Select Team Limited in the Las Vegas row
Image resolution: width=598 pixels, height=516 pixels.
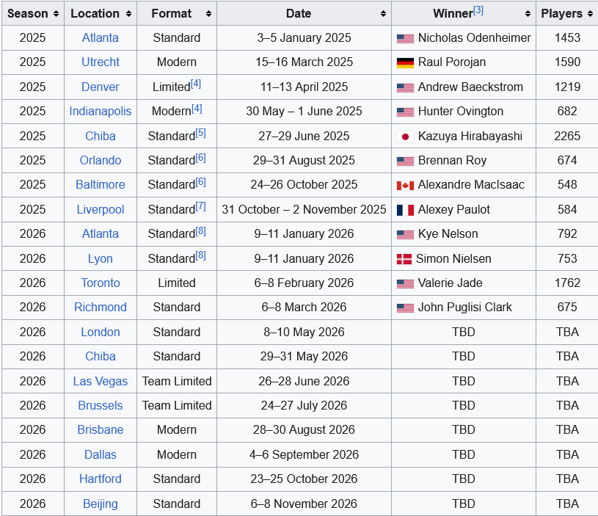pos(177,381)
